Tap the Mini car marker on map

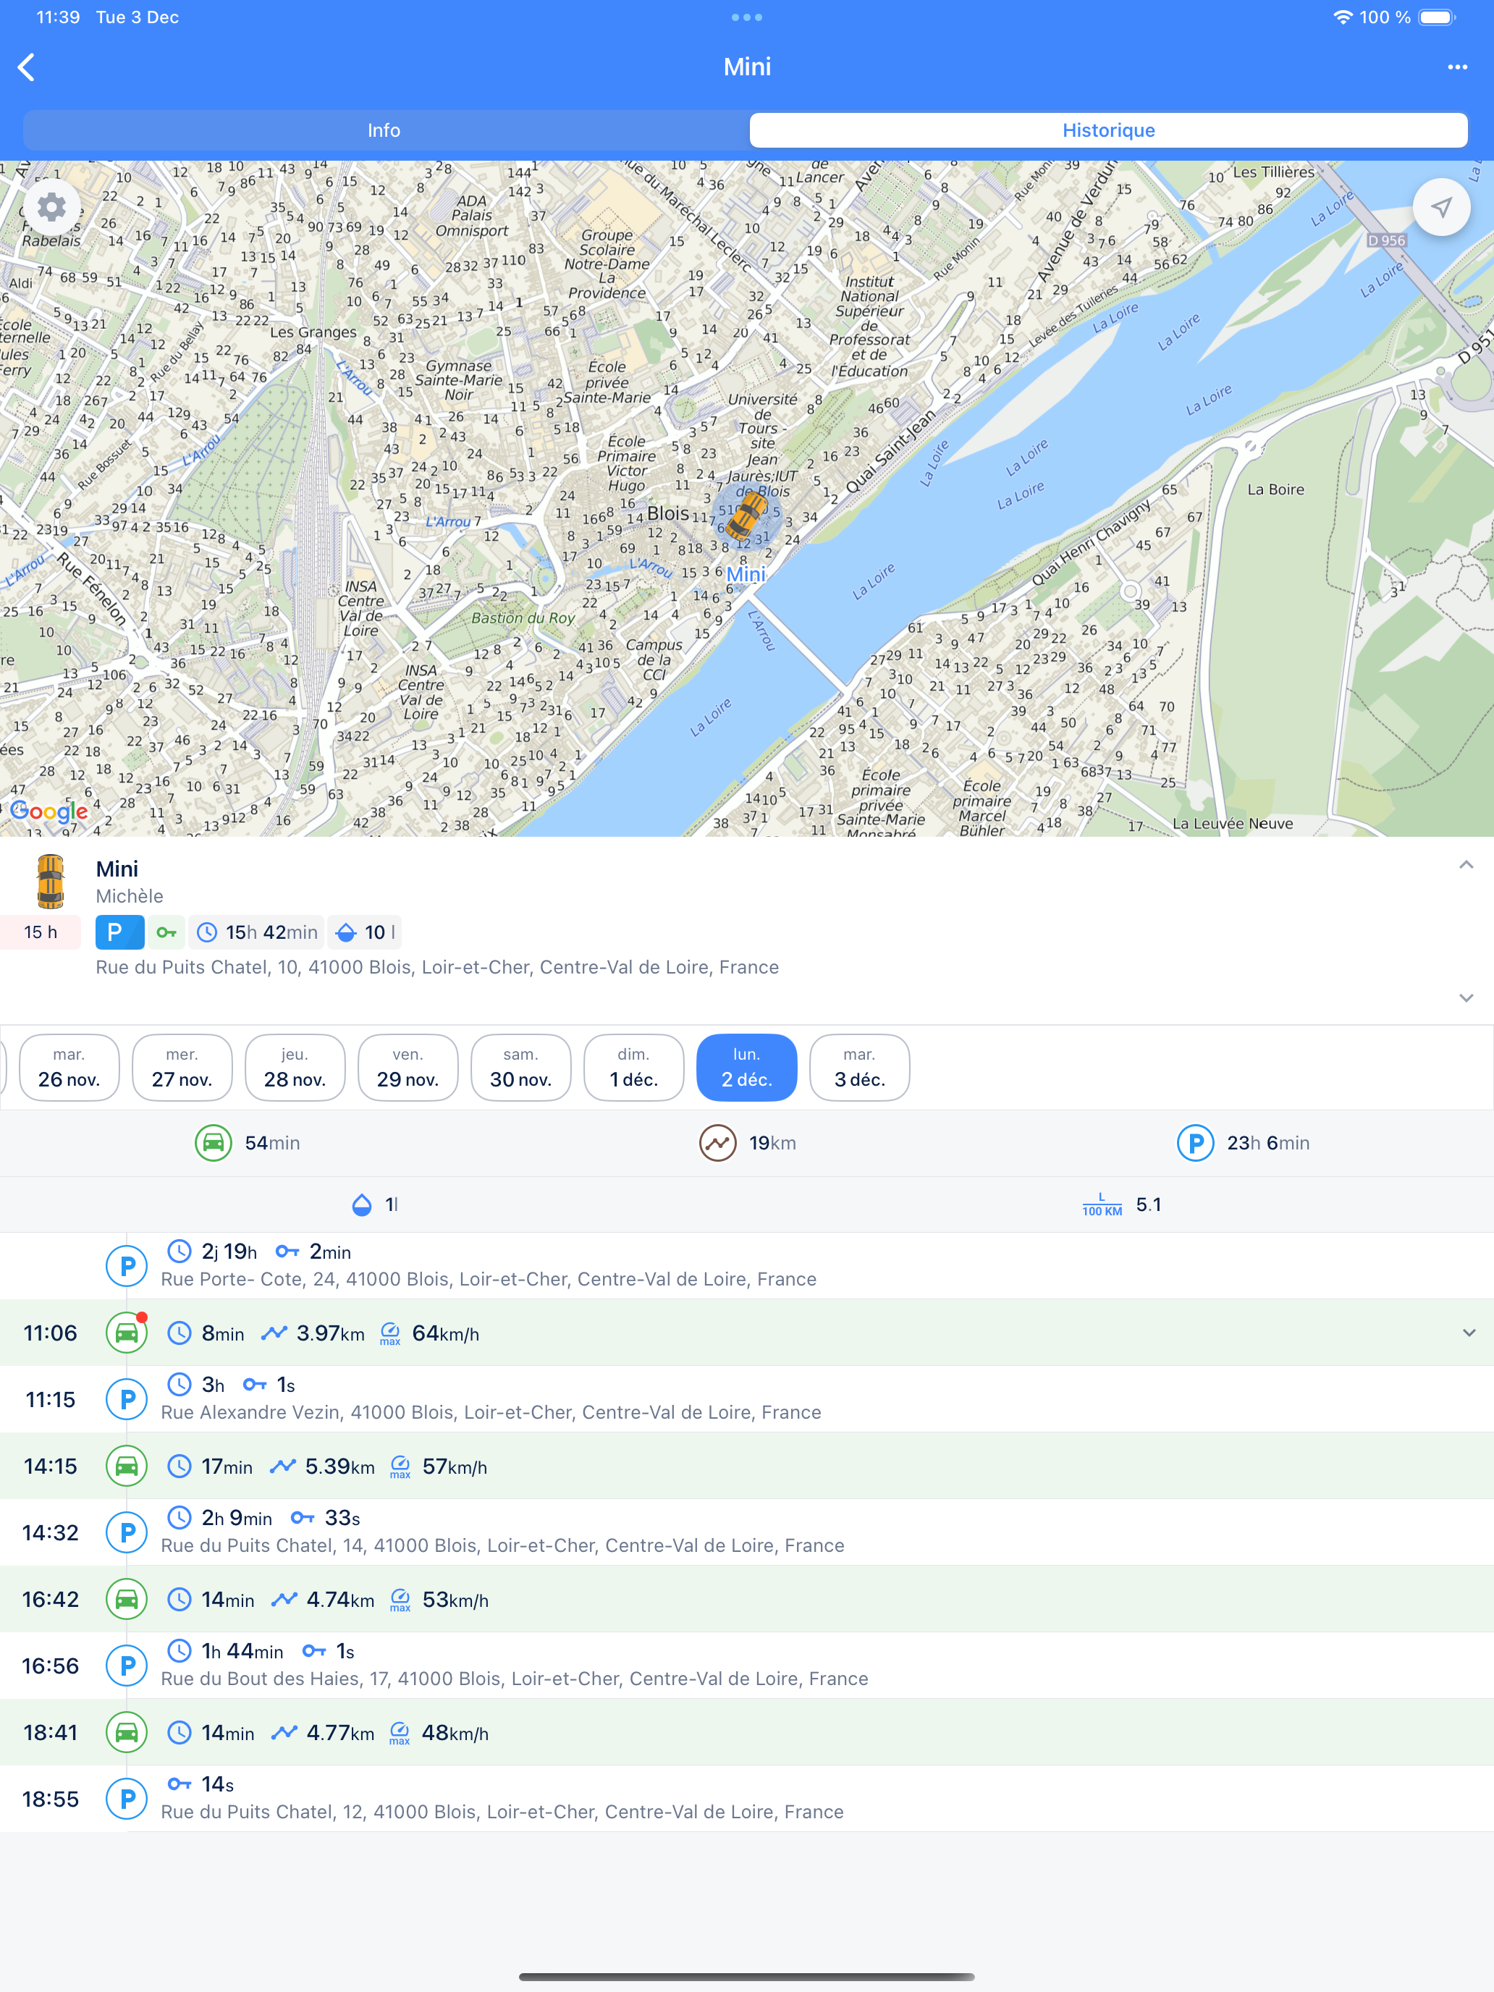(746, 516)
